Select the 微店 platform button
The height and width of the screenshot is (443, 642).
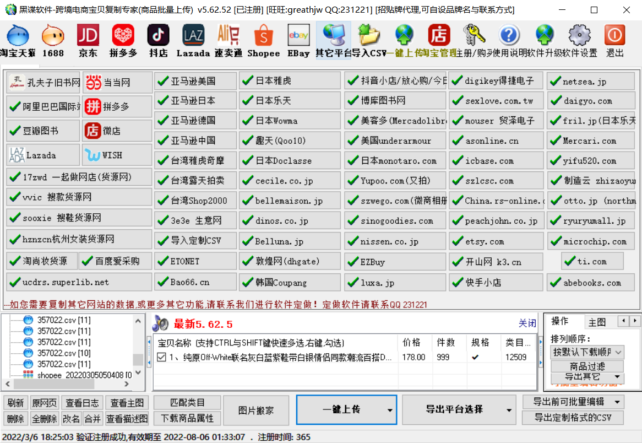117,131
